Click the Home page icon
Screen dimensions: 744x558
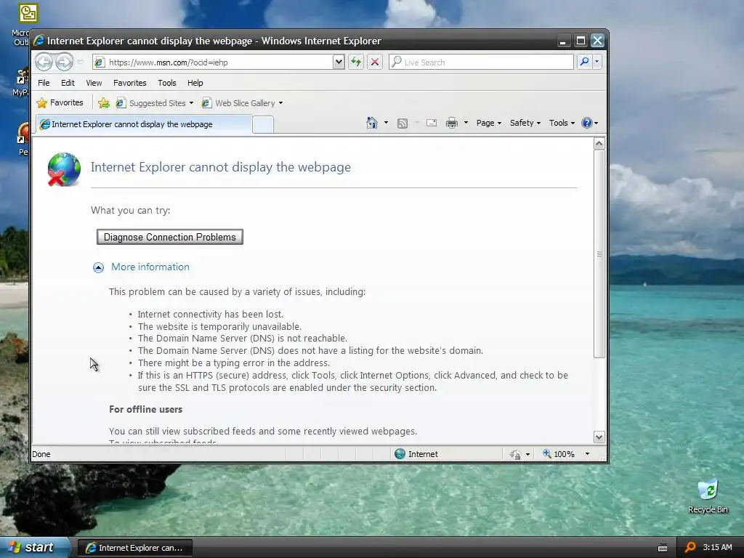372,123
